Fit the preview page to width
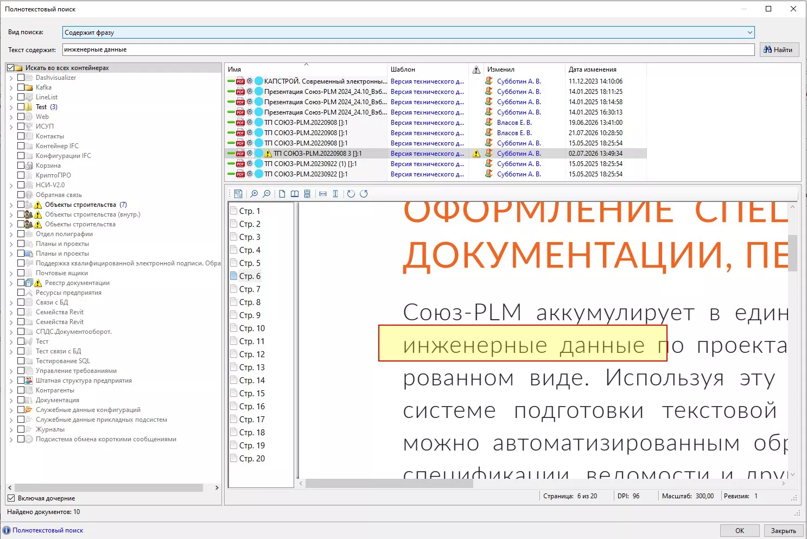This screenshot has height=539, width=807. (323, 194)
